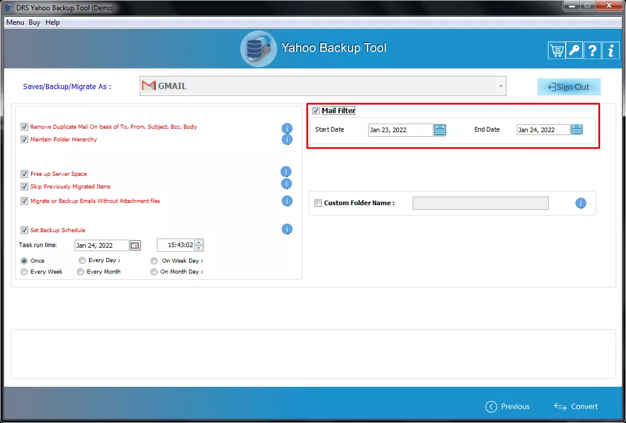Open the question mark help icon
This screenshot has width=626, height=423.
tap(593, 51)
